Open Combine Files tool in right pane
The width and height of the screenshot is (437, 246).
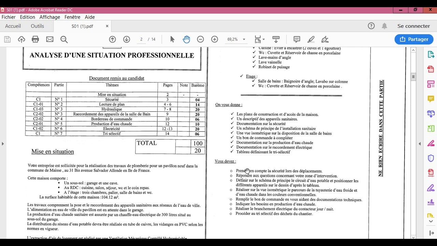pos(431,114)
